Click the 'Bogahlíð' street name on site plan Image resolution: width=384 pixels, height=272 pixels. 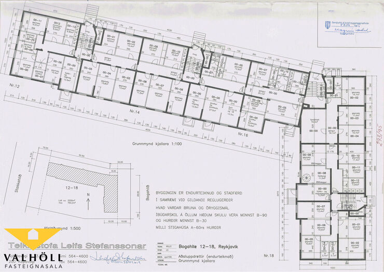[x=148, y=193]
